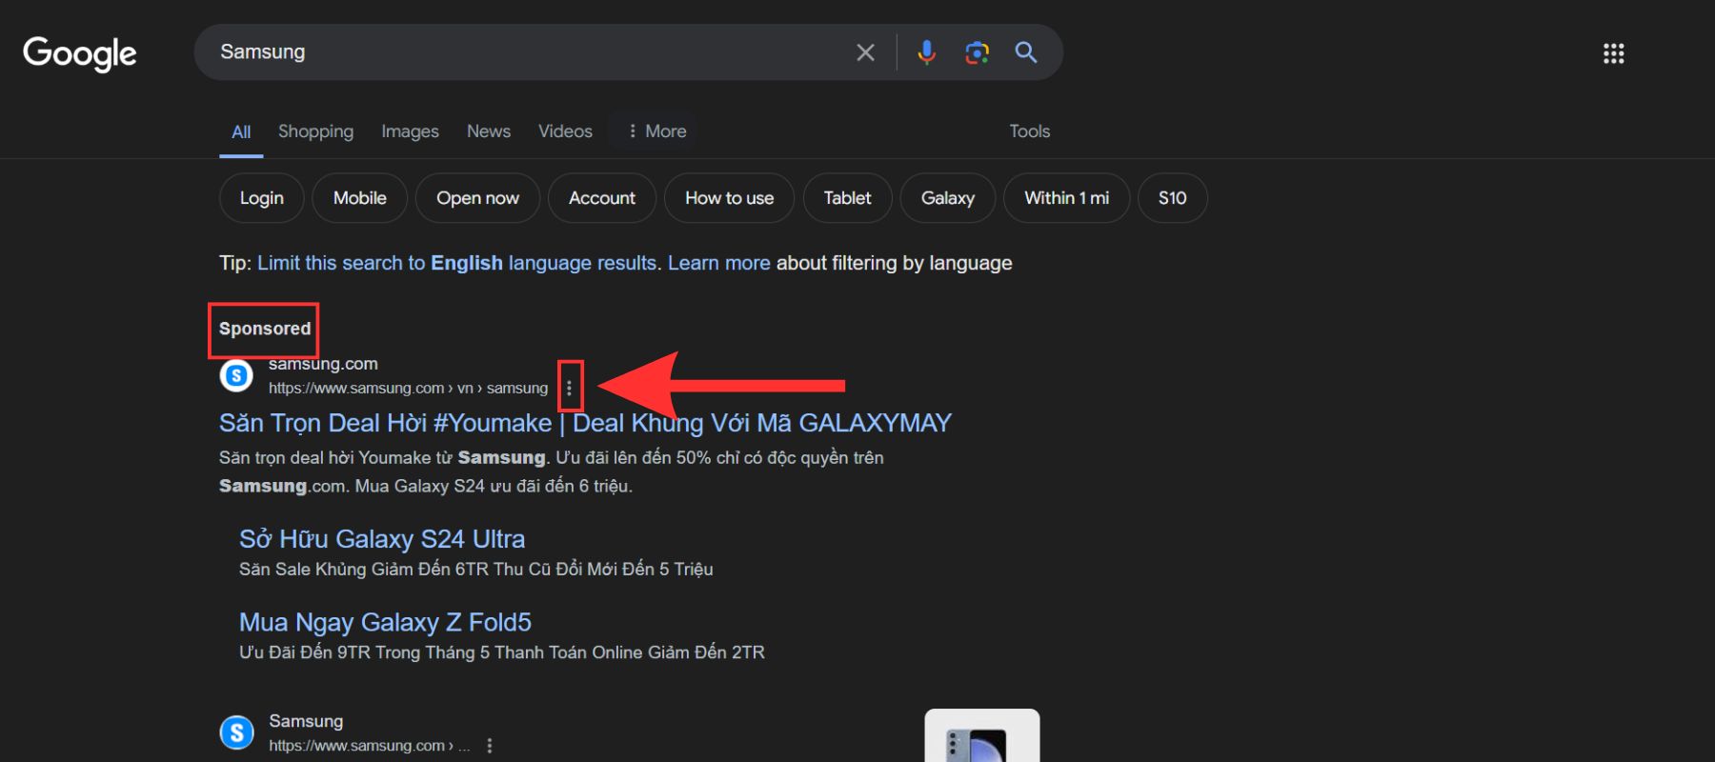1715x762 pixels.
Task: Apply the Account filter chip
Action: coord(602,198)
